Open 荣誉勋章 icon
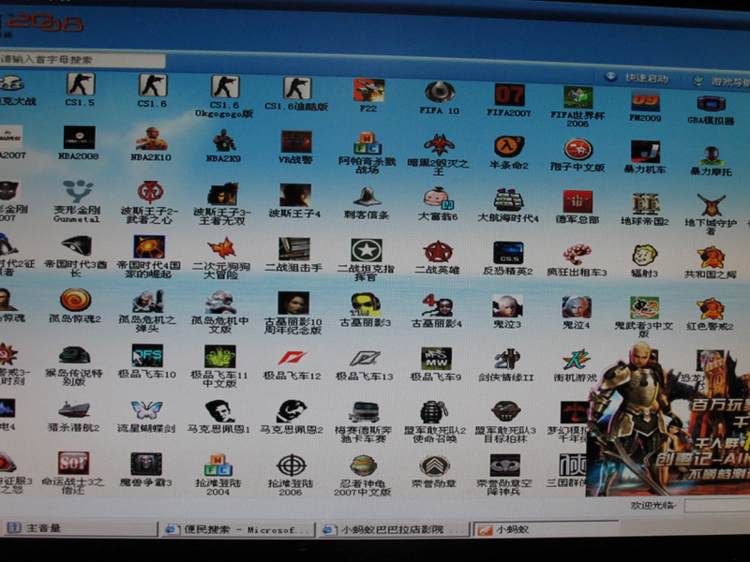Viewport: 750px width, 562px height. tap(434, 466)
